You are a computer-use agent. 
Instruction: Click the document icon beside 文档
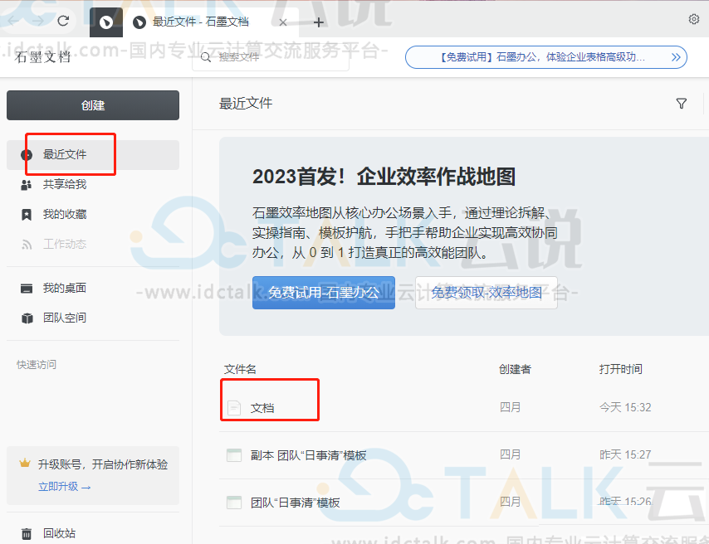(234, 407)
